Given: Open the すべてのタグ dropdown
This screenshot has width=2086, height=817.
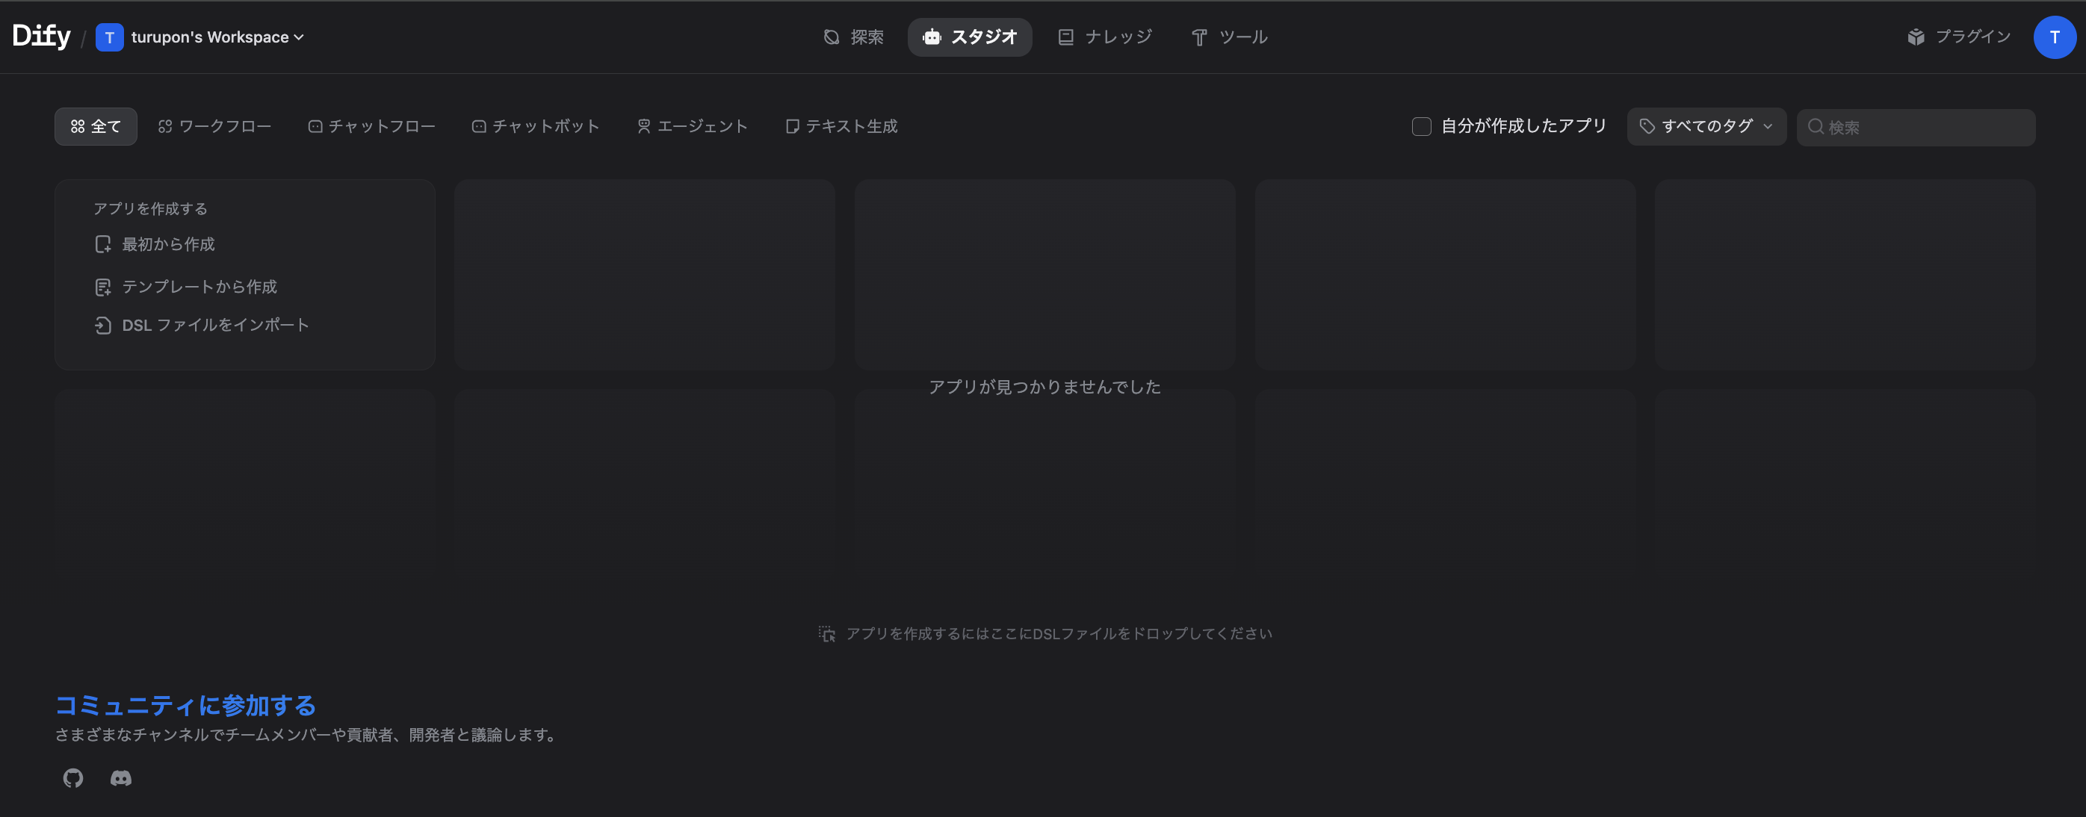Looking at the screenshot, I should click(1706, 126).
